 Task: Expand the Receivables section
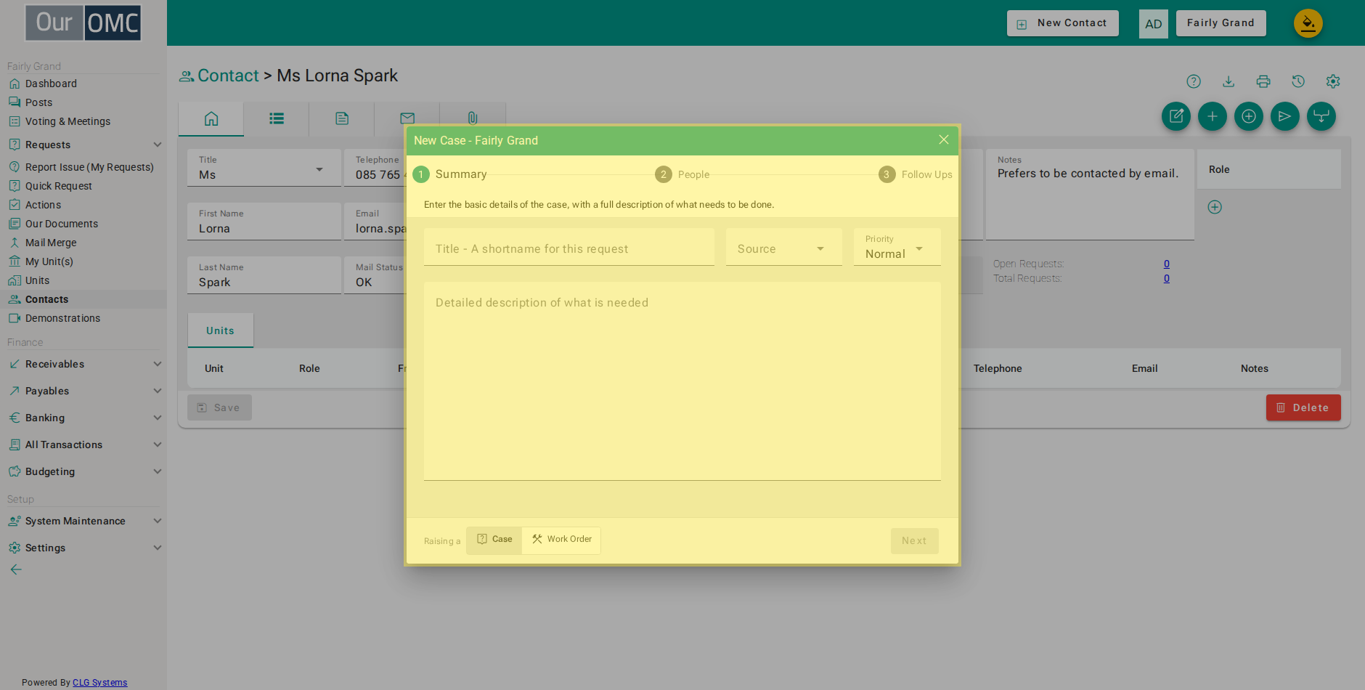coord(83,364)
